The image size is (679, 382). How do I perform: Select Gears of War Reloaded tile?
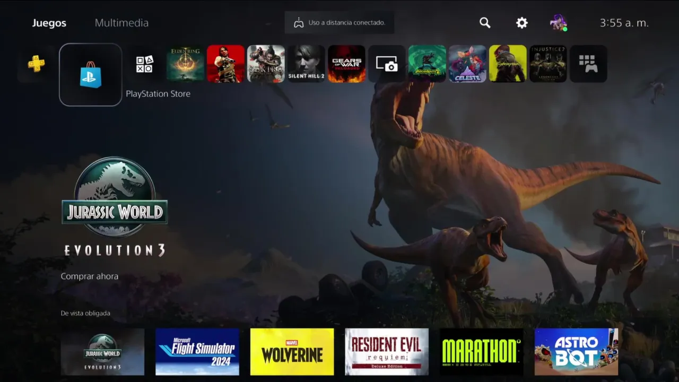pos(346,64)
